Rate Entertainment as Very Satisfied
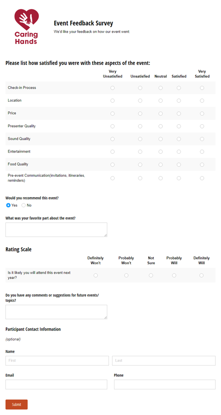This screenshot has height=415, width=221. coord(202,152)
